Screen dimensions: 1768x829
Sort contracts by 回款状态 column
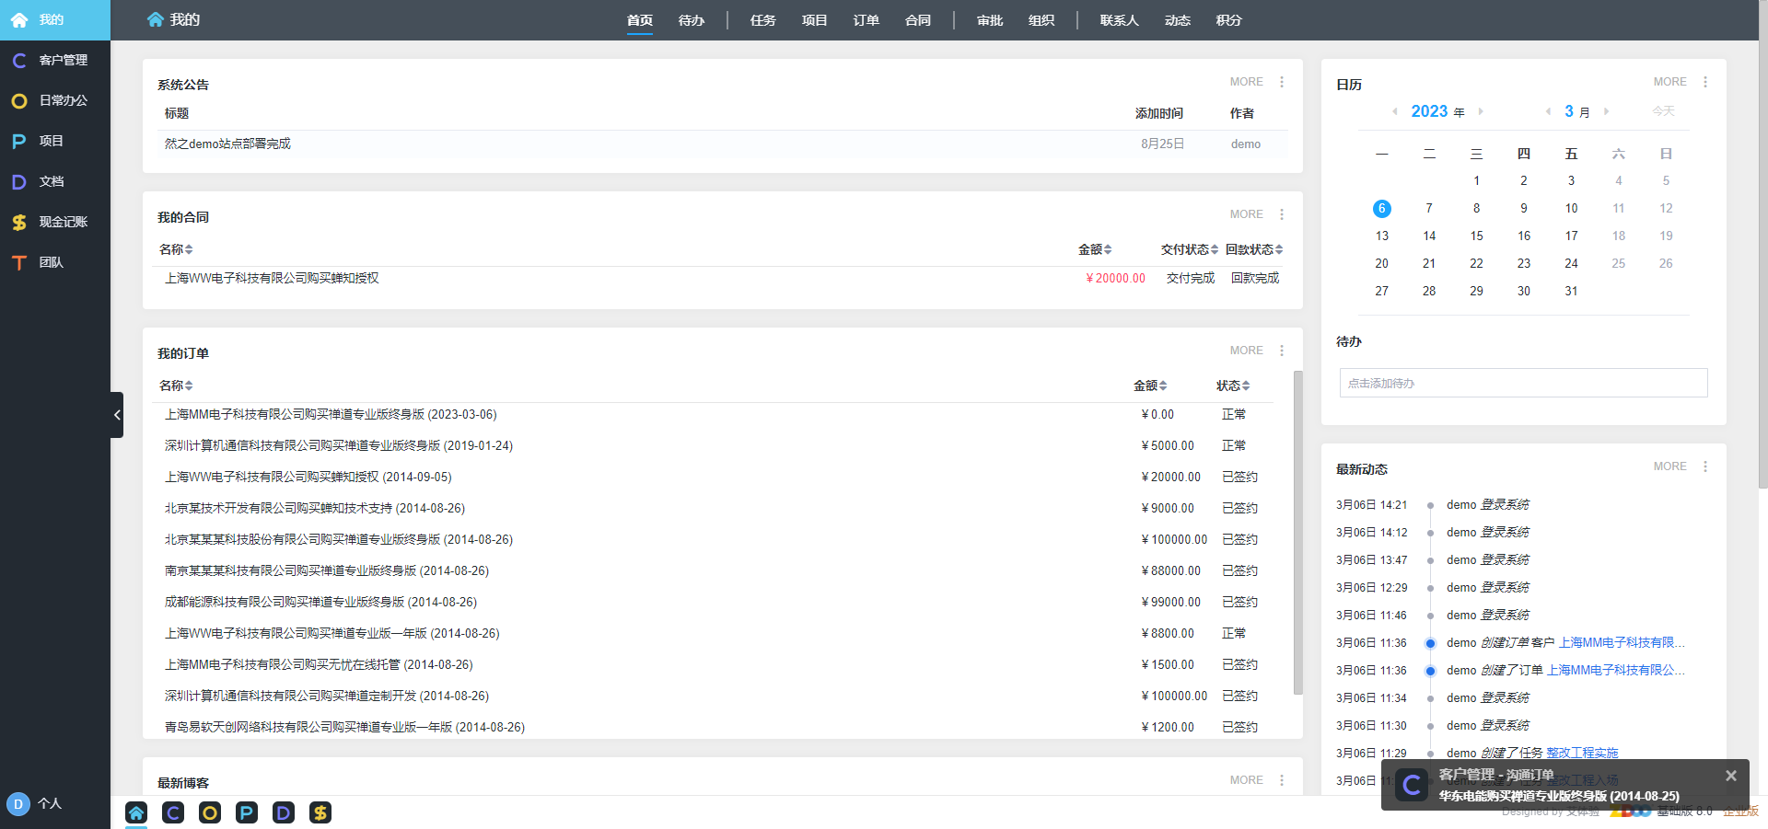1254,249
